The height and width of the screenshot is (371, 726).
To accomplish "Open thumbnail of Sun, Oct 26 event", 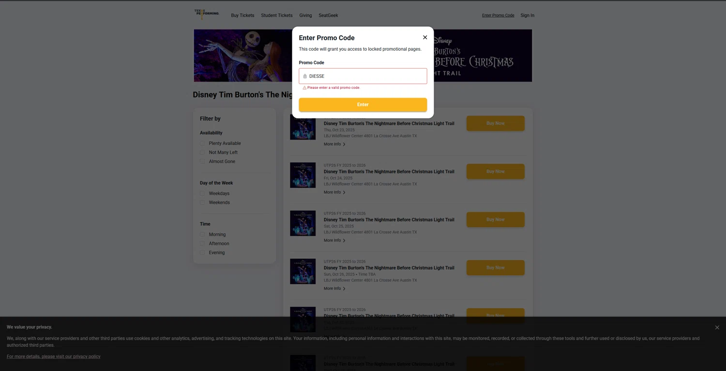I will coord(303,271).
